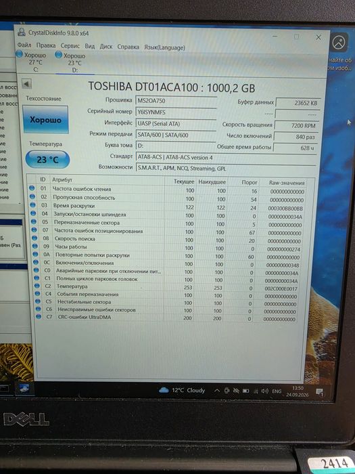Click status dot for 0A Повторные попытки раскрутки
This screenshot has width=355, height=474.
pos(35,254)
